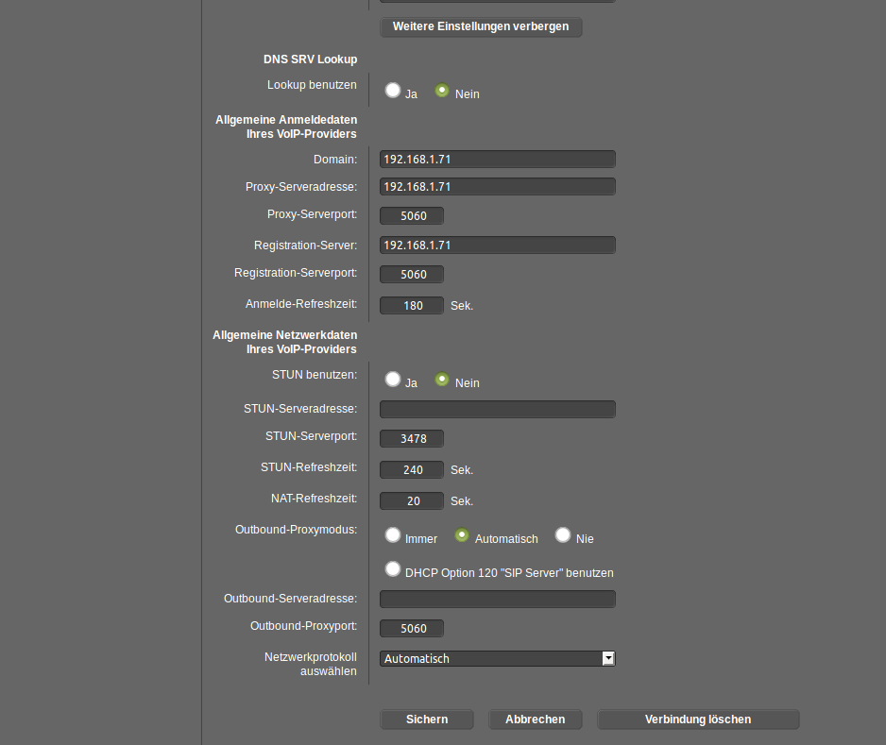The width and height of the screenshot is (886, 745).
Task: Click the Proxy-Serverport field showing 5060
Action: (411, 215)
